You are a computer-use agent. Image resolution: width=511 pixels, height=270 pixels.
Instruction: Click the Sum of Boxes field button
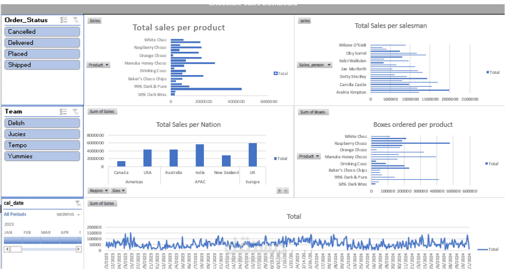click(x=313, y=112)
